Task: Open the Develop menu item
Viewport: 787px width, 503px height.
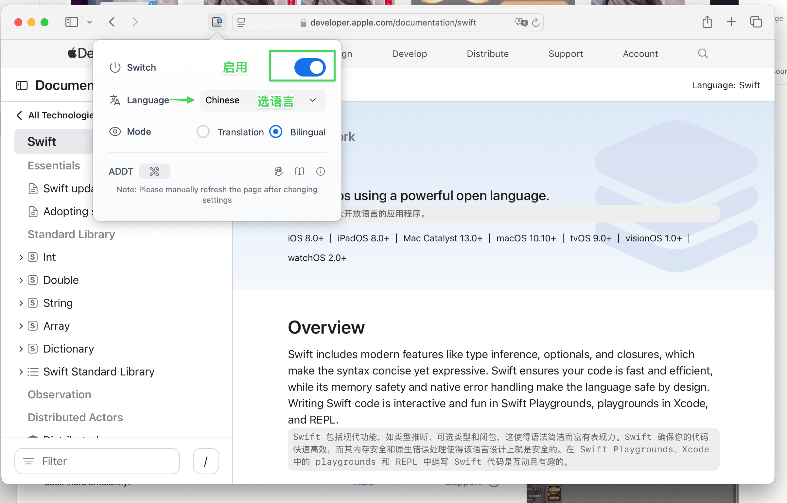Action: tap(409, 54)
